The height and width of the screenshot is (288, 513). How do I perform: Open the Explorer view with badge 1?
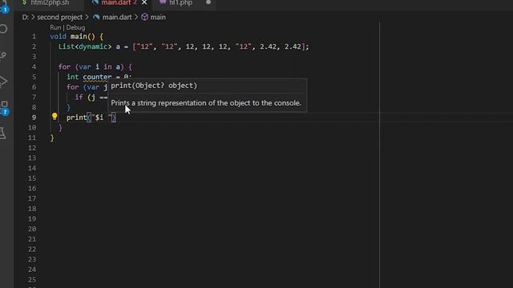tap(5, 6)
